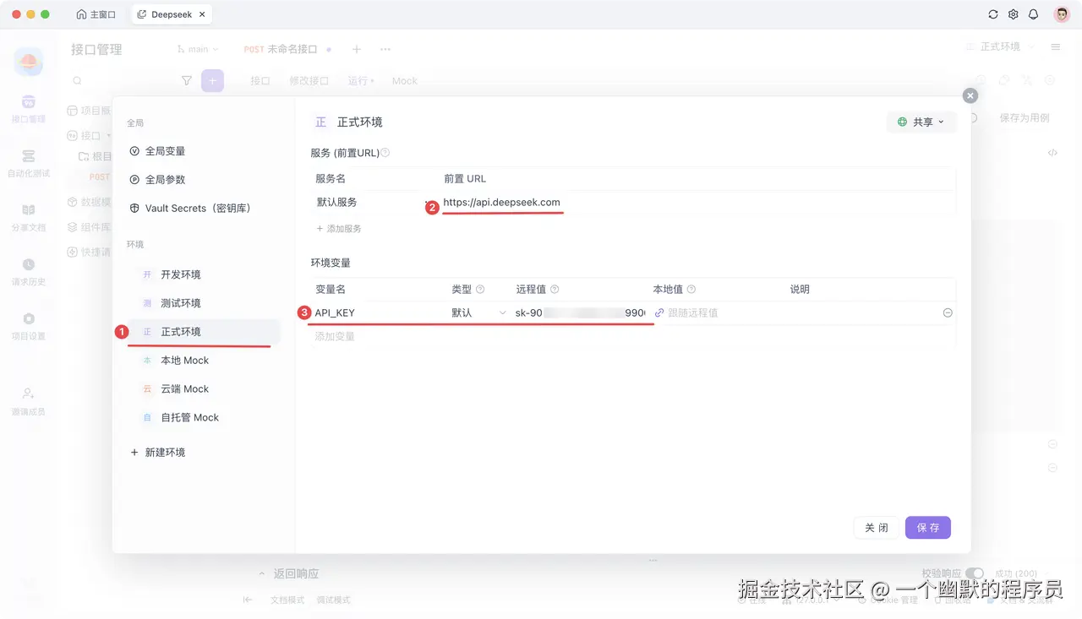
Task: Click the help icon beside 服务 (前置URL)
Action: pos(385,153)
